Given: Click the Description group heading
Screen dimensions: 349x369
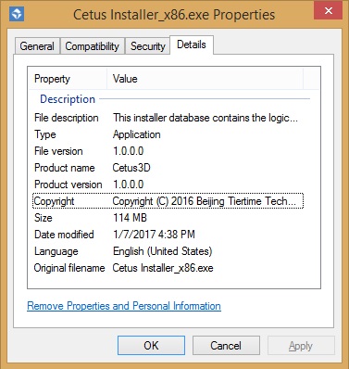Looking at the screenshot, I should pos(68,99).
